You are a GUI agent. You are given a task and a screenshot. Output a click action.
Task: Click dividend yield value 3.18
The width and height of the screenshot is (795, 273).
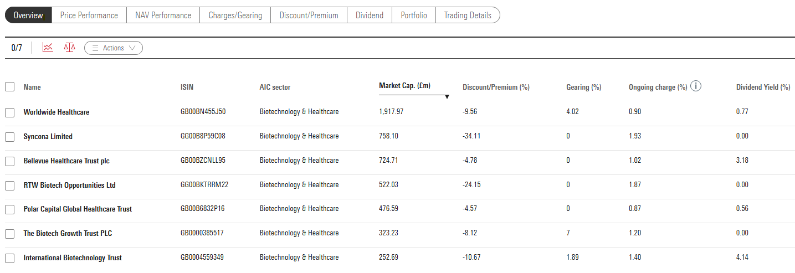[742, 160]
